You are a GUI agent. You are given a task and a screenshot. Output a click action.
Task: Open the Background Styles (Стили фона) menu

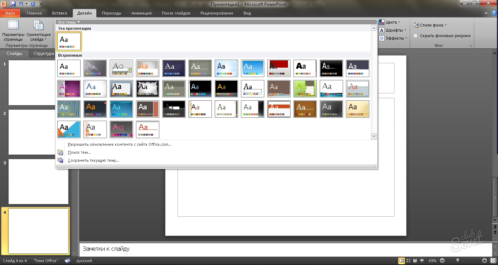(x=430, y=25)
